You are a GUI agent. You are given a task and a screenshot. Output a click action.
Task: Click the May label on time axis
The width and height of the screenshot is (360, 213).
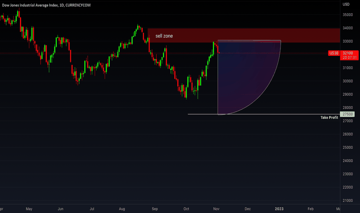(29, 209)
